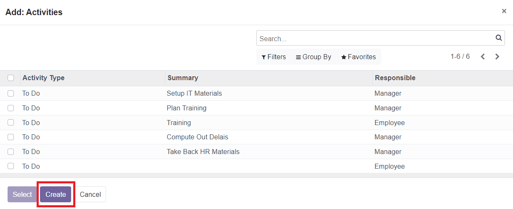Expand the Group By menu

(314, 57)
